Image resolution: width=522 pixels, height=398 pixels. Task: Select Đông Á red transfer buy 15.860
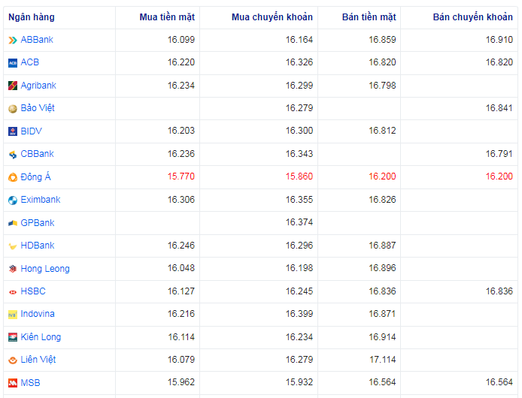299,176
